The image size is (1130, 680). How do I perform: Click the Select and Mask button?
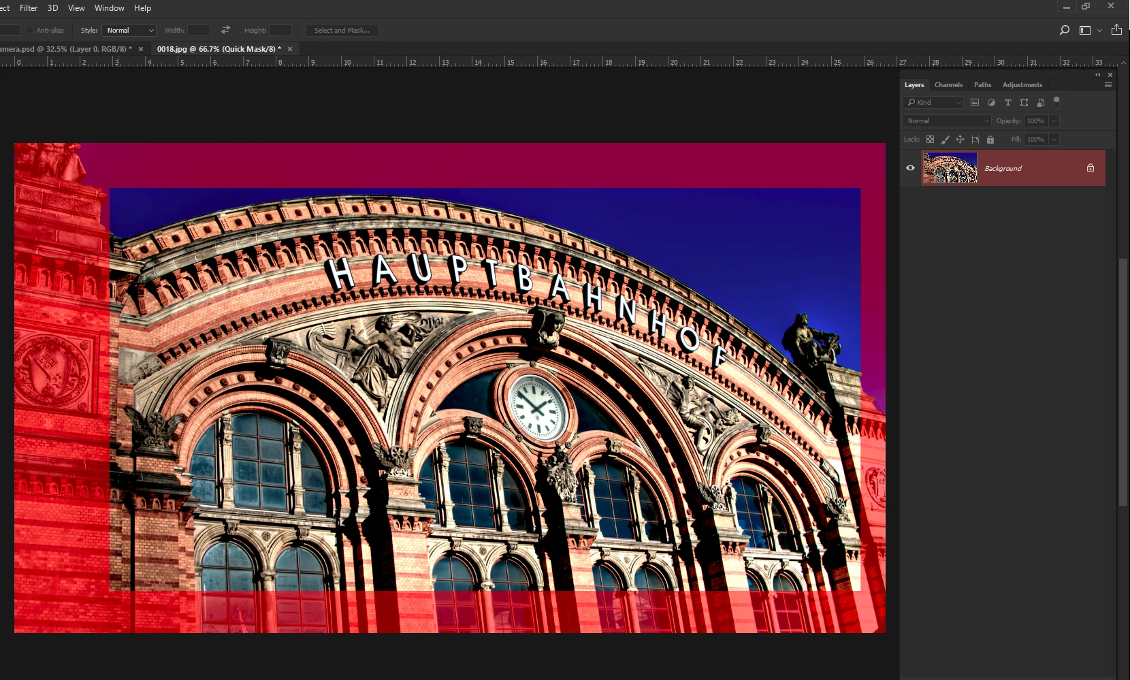point(342,30)
